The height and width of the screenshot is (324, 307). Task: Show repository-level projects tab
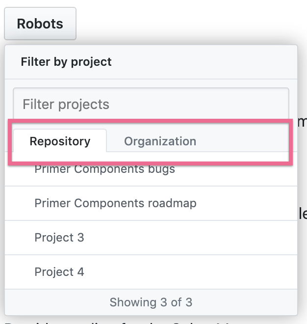(60, 141)
